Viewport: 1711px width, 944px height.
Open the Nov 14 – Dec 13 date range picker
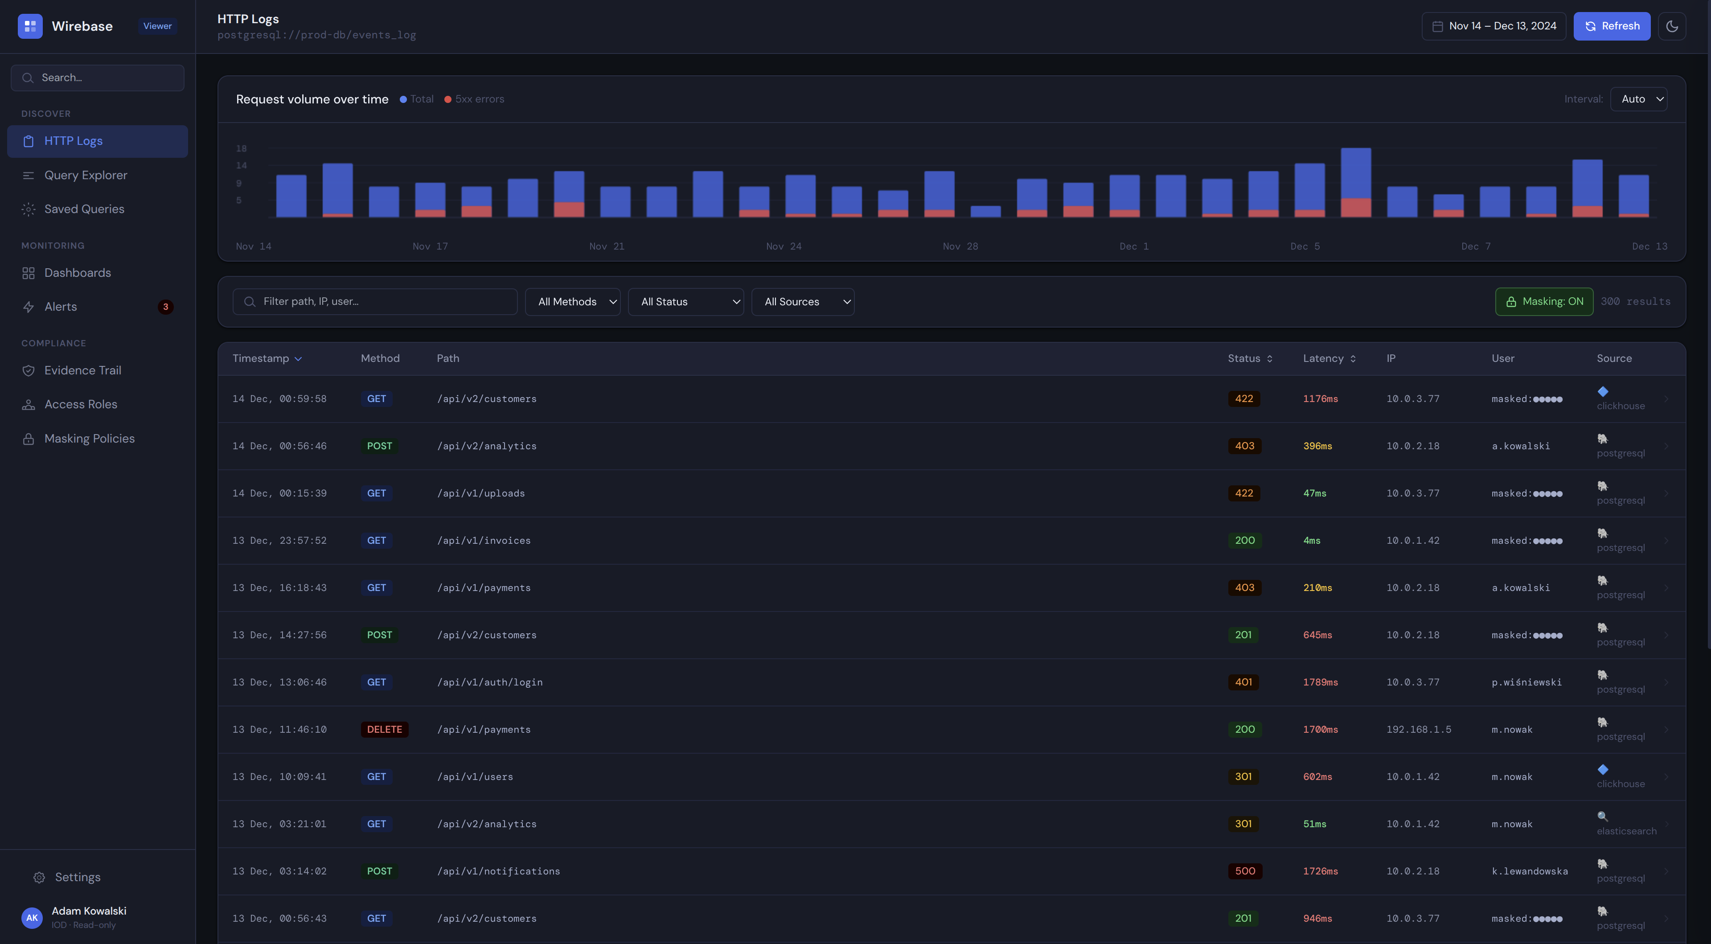point(1493,26)
